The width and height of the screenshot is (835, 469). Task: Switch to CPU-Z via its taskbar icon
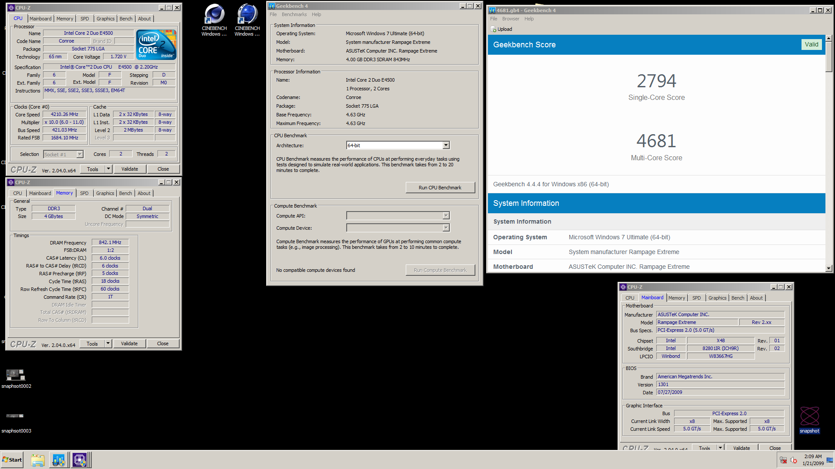(80, 460)
